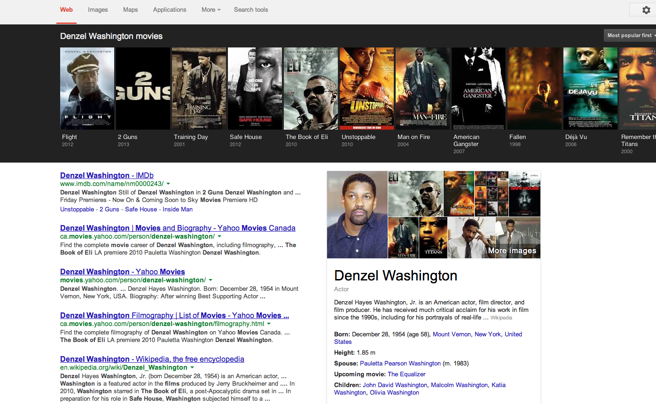
Task: Switch to the Web tab
Action: 66,9
